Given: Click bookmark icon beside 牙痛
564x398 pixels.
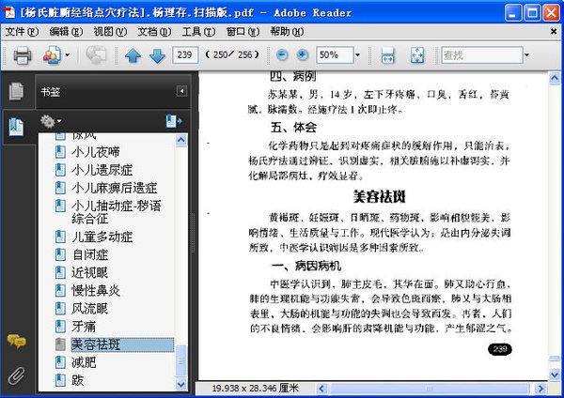Looking at the screenshot, I should [x=60, y=327].
